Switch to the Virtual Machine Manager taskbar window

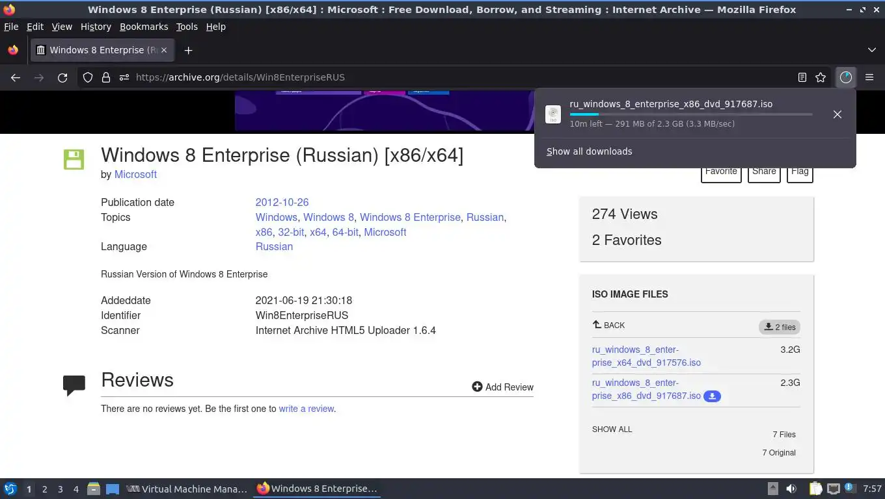coord(187,489)
